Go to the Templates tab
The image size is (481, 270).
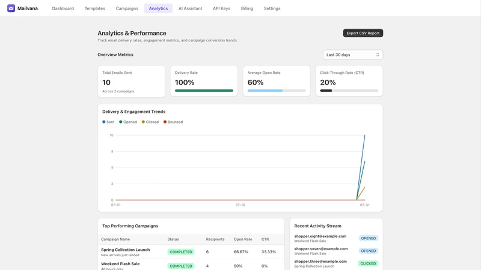click(x=95, y=8)
